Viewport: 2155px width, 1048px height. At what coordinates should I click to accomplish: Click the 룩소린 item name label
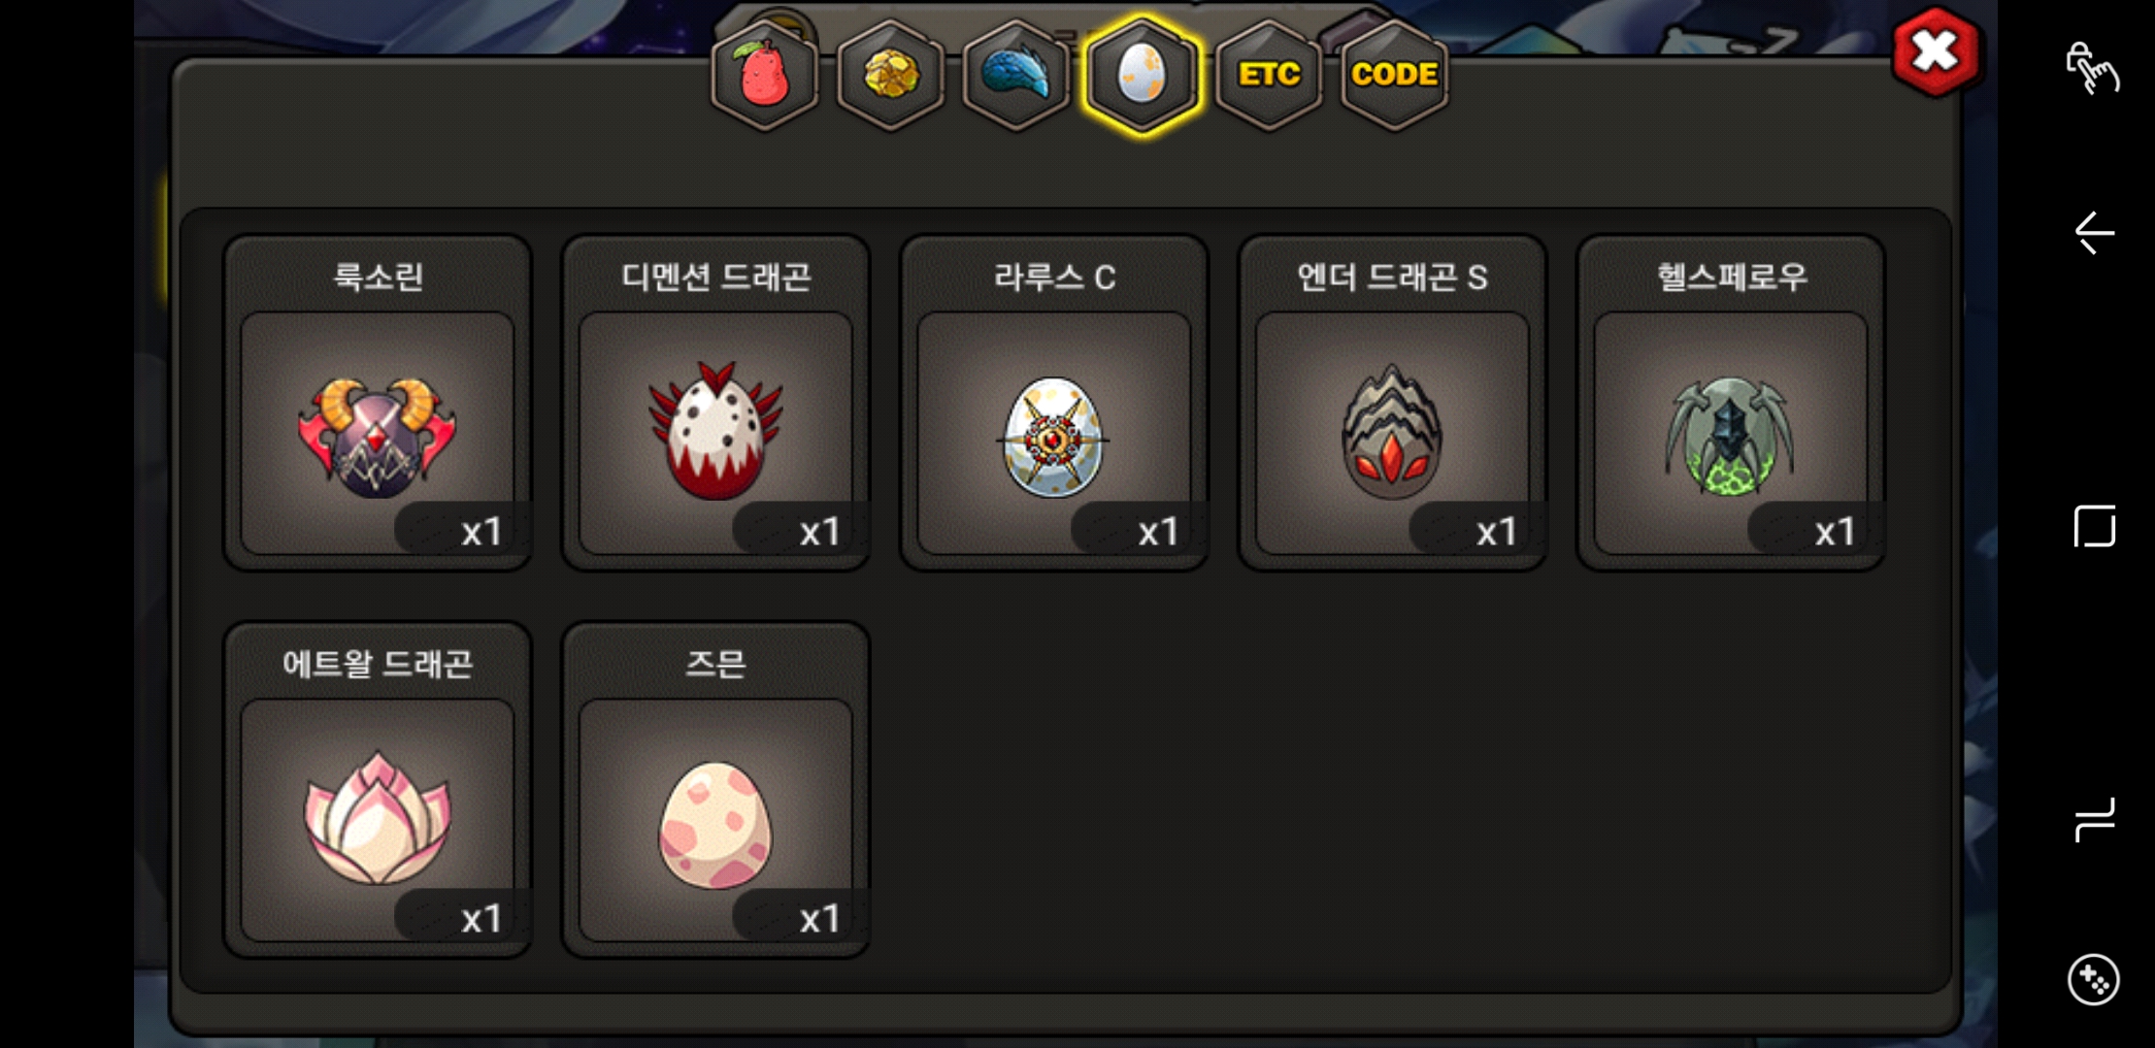click(378, 277)
